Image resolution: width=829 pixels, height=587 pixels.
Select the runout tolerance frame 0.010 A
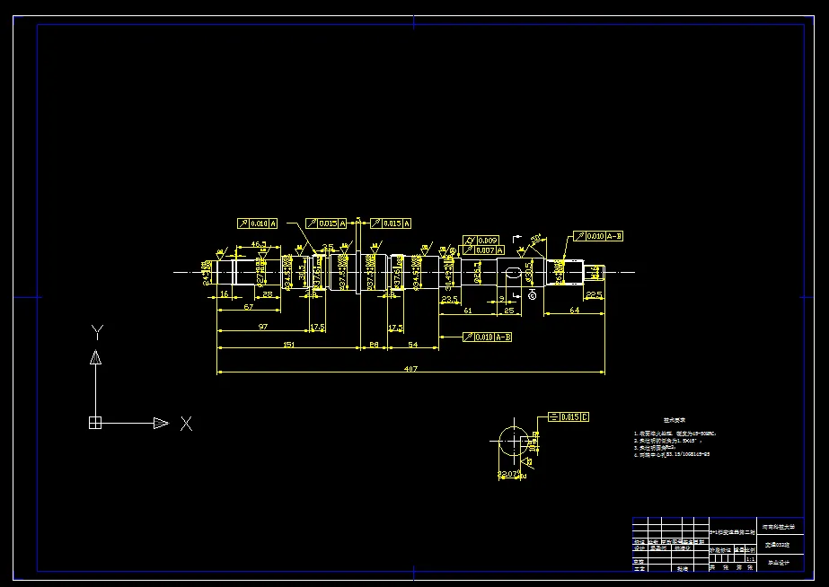tap(258, 223)
